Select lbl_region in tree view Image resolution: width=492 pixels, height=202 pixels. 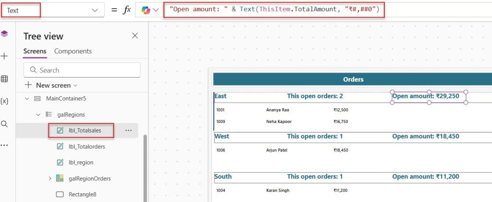(x=81, y=163)
